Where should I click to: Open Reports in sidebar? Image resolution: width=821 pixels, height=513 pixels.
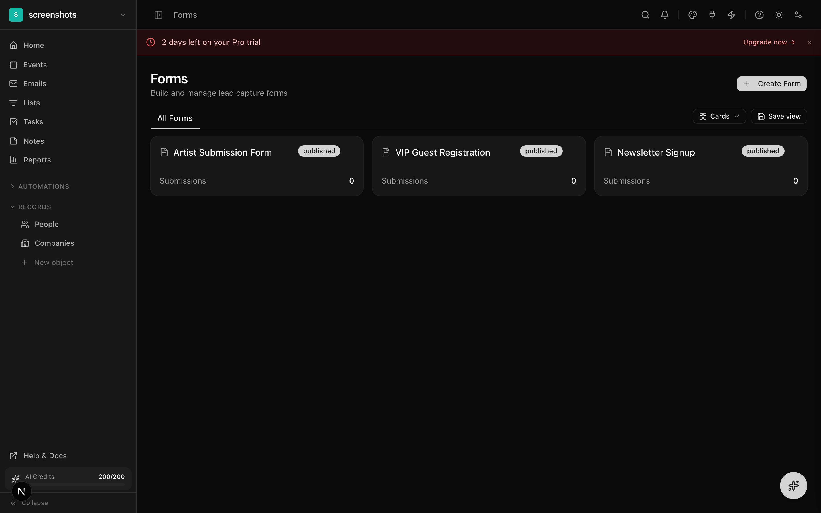tap(68, 160)
